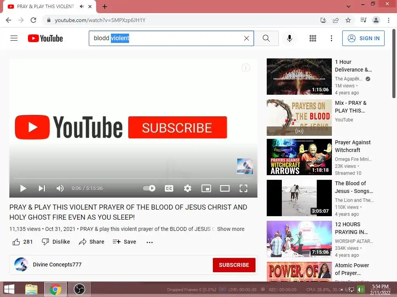Open the player settings gear
This screenshot has width=397, height=297.
pyautogui.click(x=188, y=188)
